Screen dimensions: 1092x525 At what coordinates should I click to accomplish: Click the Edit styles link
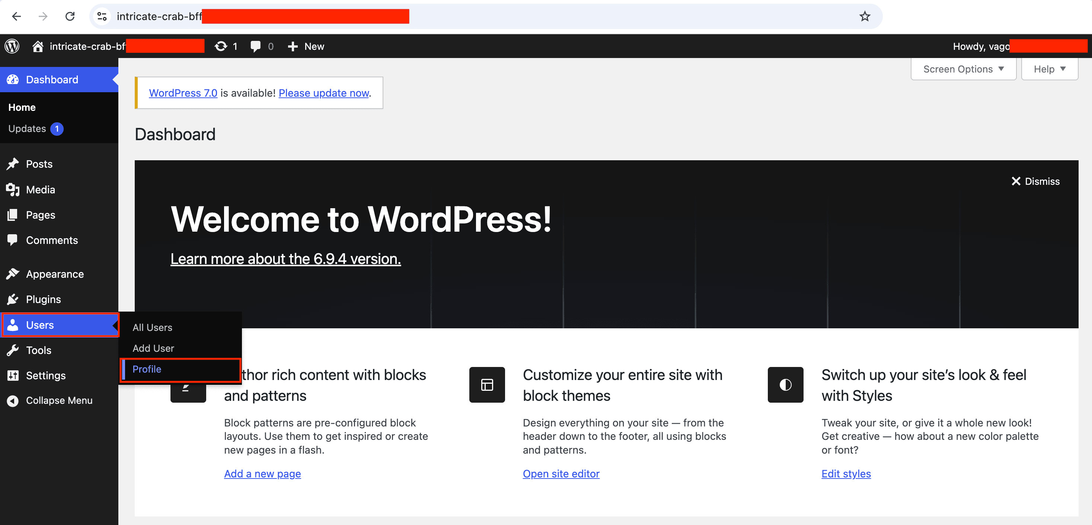pyautogui.click(x=846, y=474)
